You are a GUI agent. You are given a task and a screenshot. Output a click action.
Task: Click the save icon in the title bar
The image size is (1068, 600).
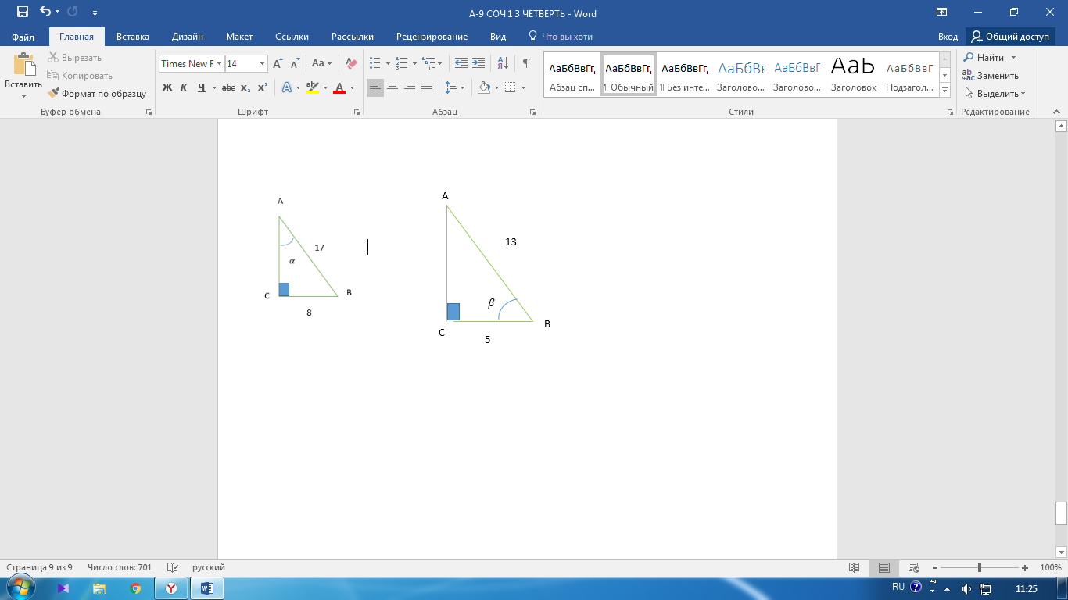[22, 12]
